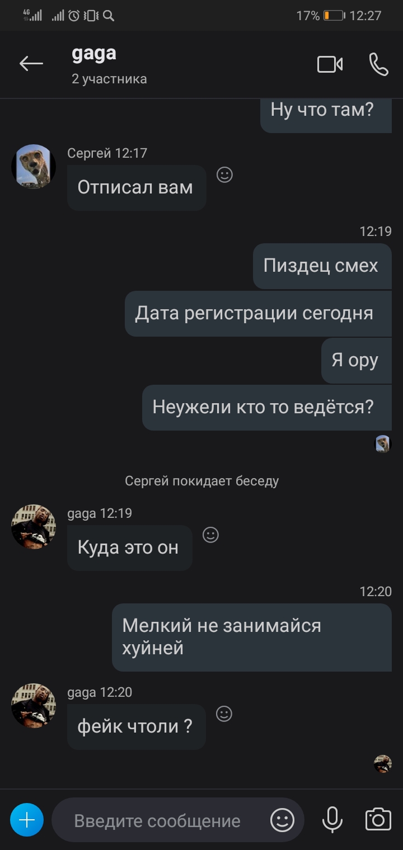
Task: Open the plus attachment menu
Action: [x=27, y=820]
